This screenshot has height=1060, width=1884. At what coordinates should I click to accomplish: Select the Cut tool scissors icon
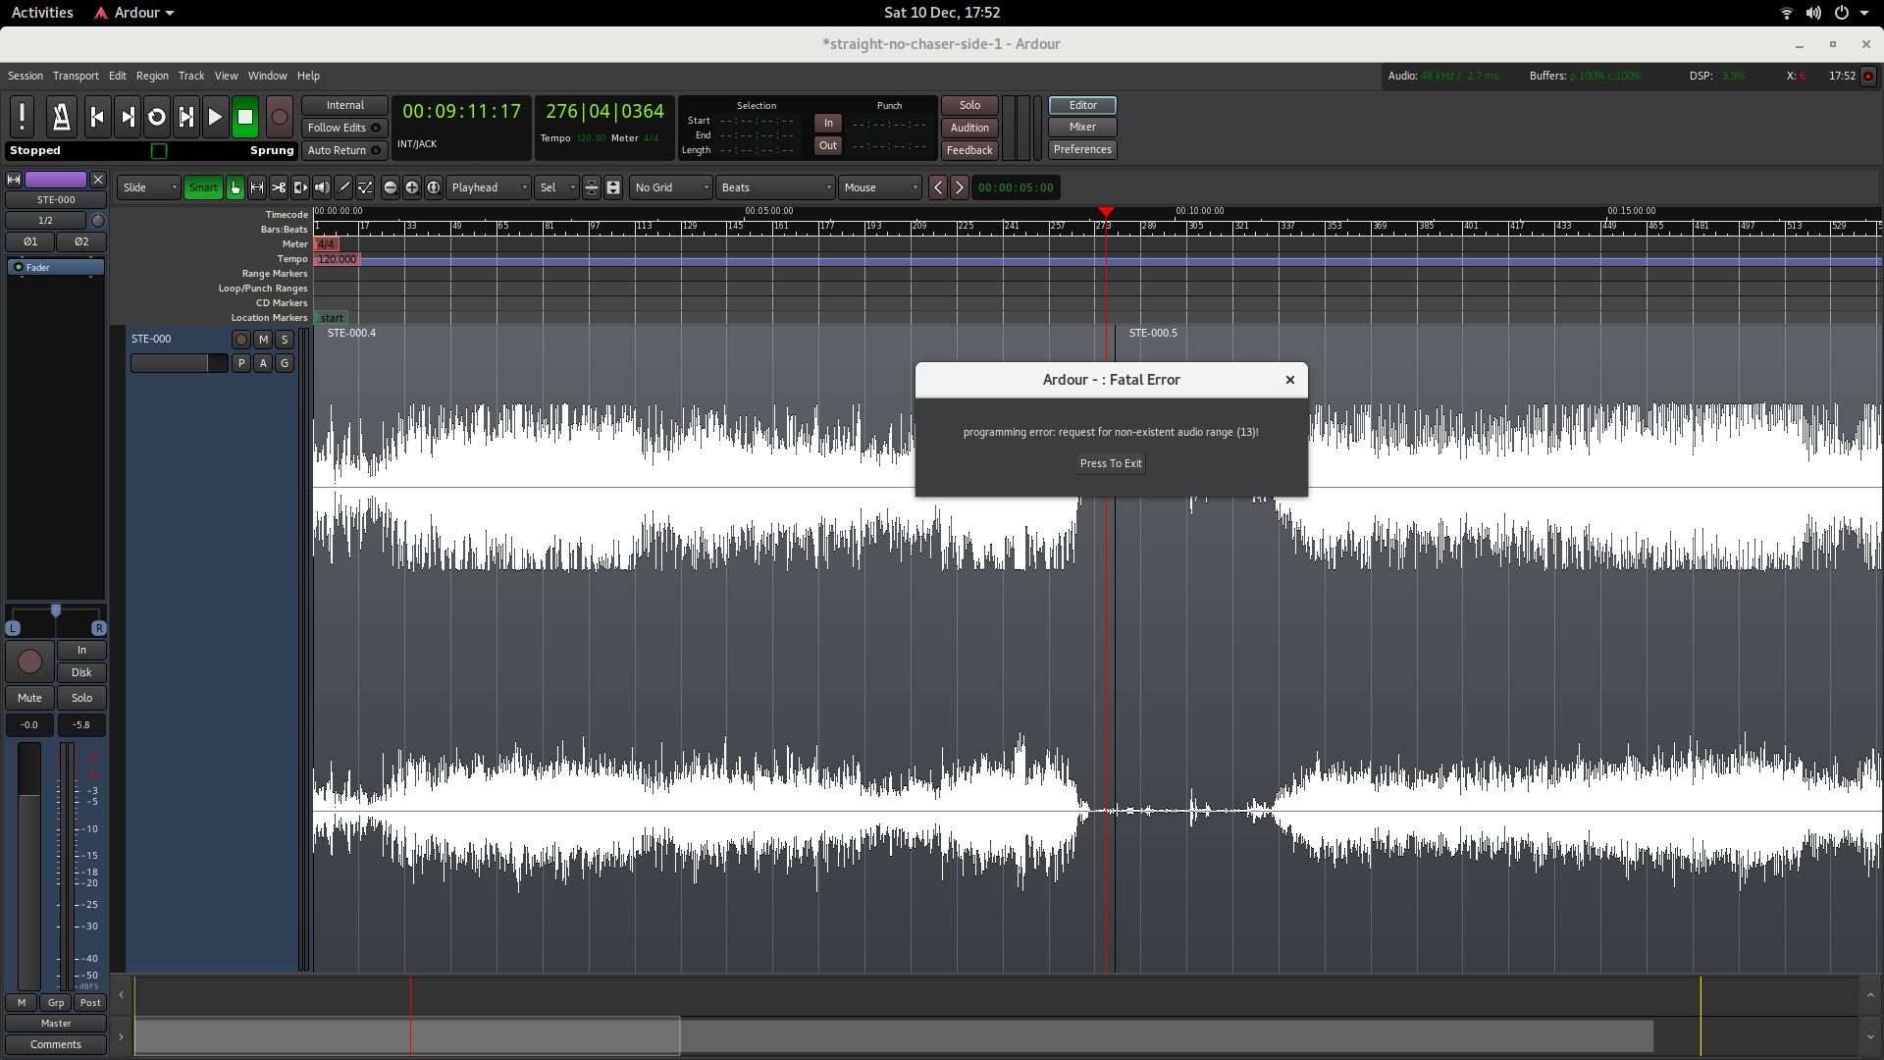279,187
